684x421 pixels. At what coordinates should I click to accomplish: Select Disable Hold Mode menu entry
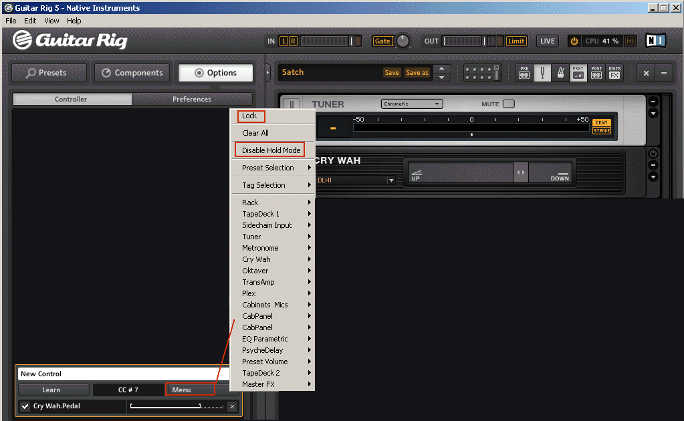coord(273,150)
